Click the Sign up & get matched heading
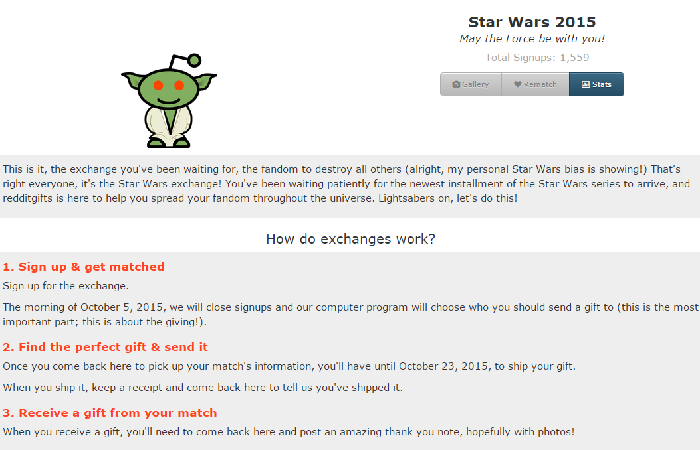This screenshot has width=700, height=450. point(84,266)
